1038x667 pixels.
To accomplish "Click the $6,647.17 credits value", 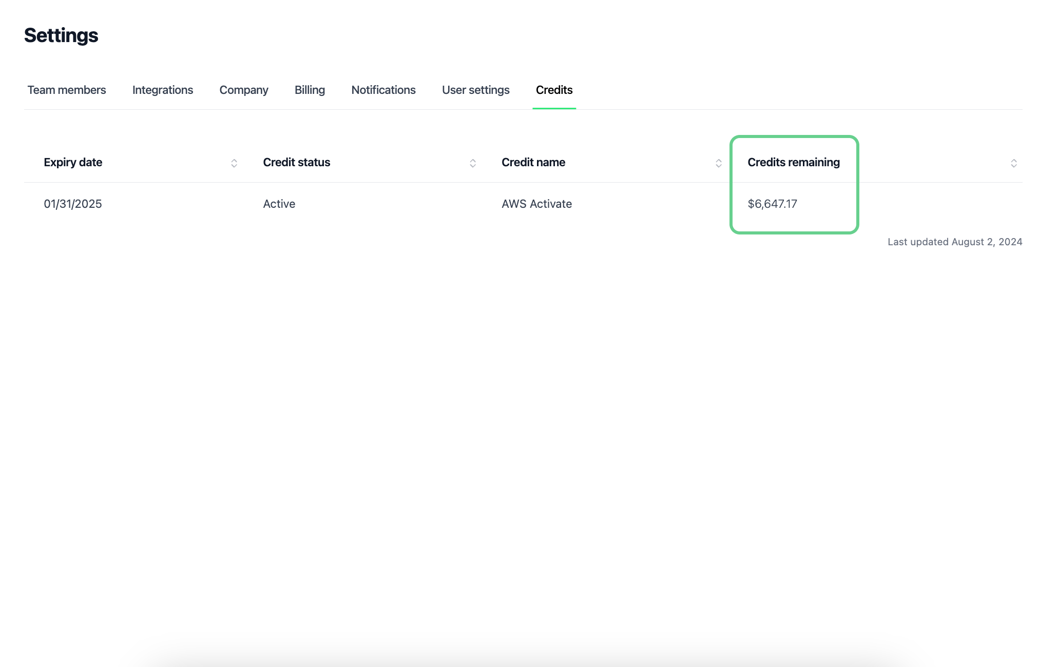I will 772,204.
